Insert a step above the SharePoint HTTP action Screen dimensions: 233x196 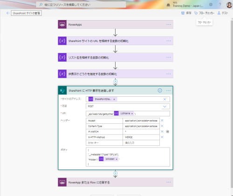tap(116, 81)
